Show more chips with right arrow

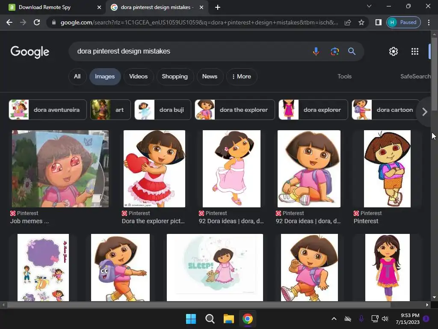coord(425,112)
